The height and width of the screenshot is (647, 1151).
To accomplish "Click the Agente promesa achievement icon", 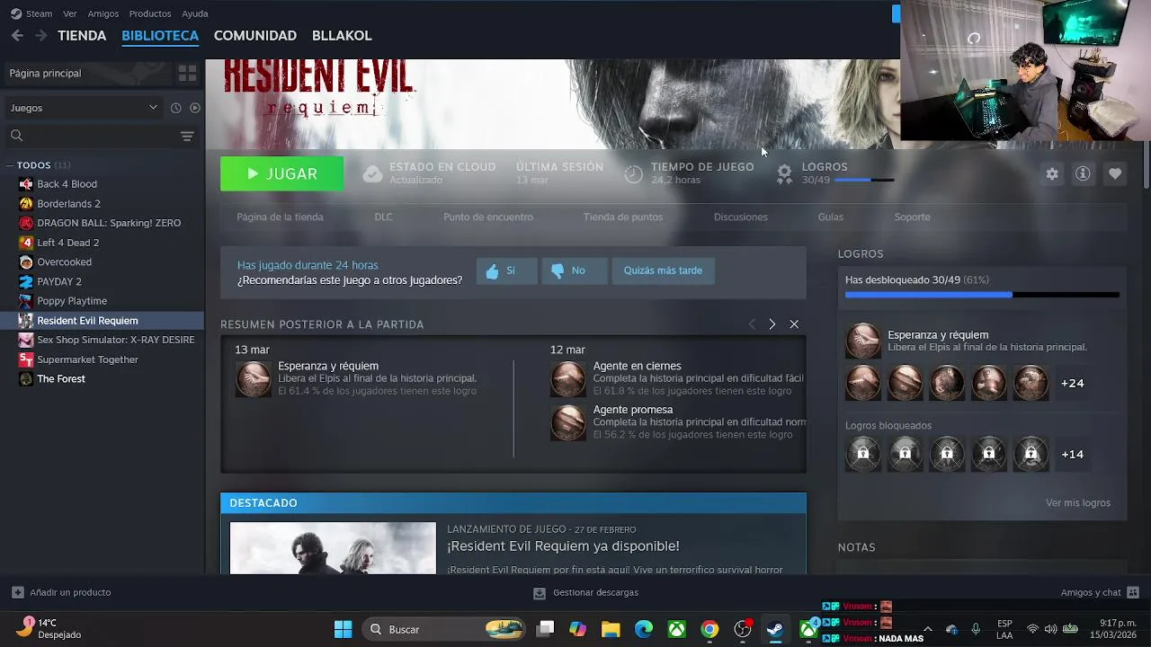I will [x=567, y=422].
